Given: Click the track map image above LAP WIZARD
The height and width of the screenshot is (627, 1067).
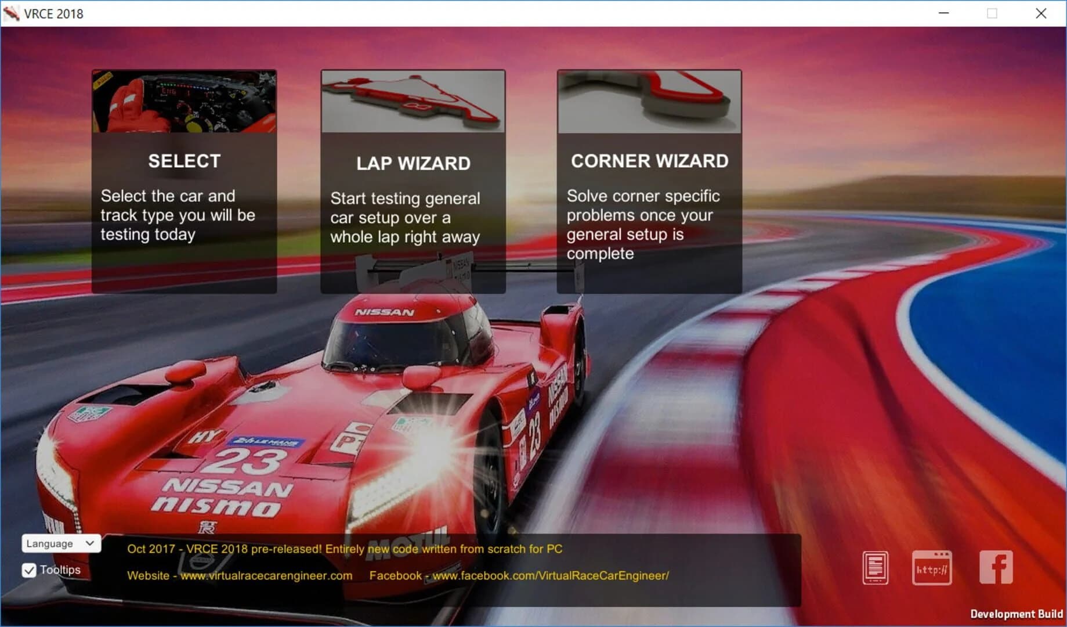Looking at the screenshot, I should 413,100.
